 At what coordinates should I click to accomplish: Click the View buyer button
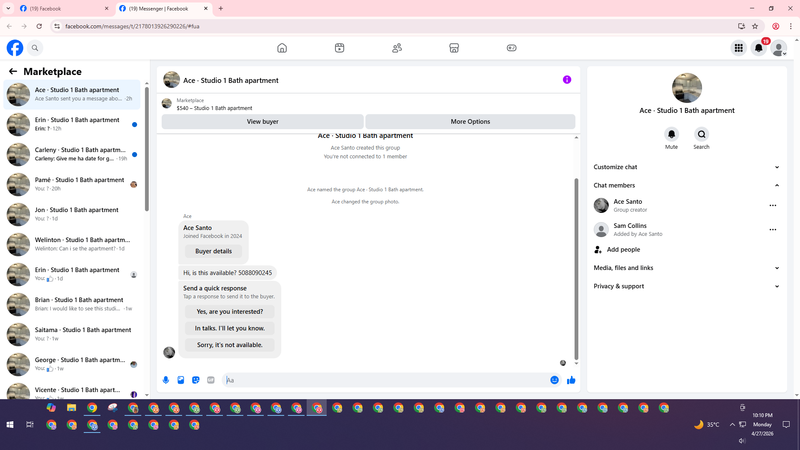click(262, 122)
